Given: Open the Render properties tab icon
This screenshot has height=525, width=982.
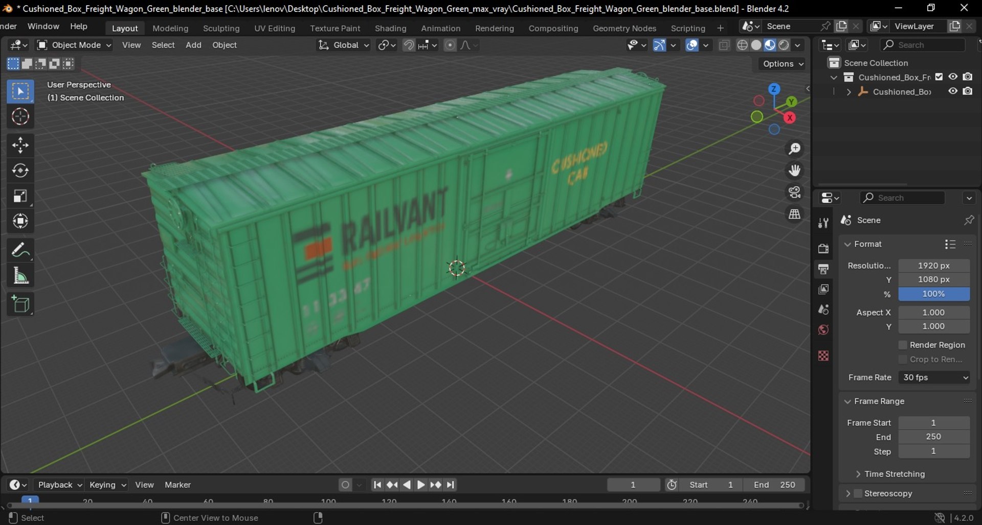Looking at the screenshot, I should pos(823,248).
